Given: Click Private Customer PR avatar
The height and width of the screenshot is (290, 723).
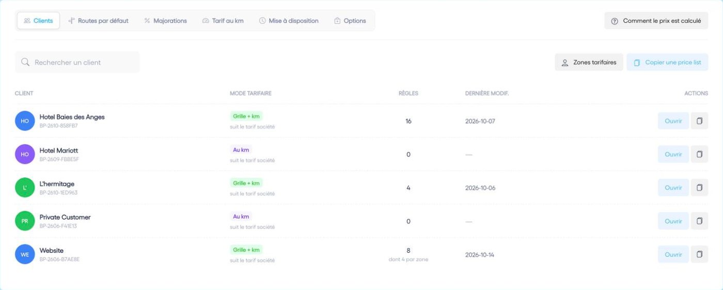Looking at the screenshot, I should tap(25, 221).
